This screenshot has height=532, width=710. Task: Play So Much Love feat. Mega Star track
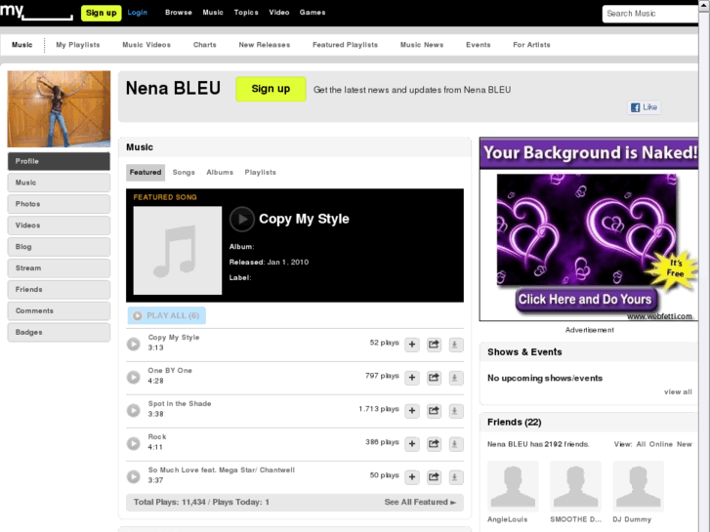coord(133,476)
